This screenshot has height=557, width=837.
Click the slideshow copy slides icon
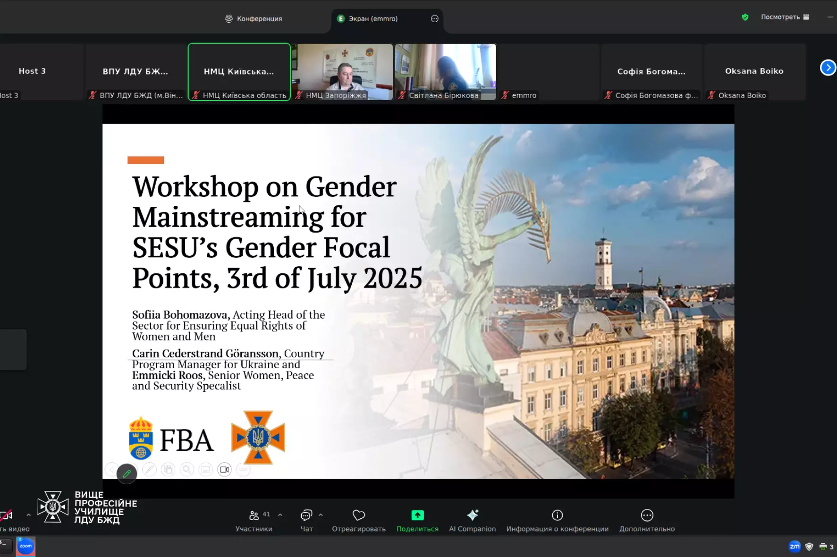[x=168, y=470]
